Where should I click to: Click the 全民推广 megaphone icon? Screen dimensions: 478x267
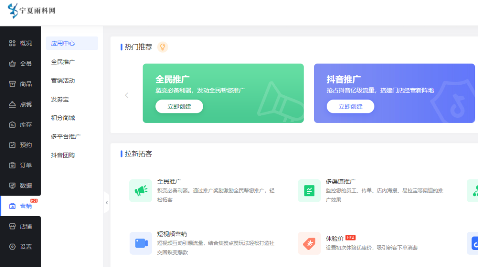pyautogui.click(x=141, y=191)
